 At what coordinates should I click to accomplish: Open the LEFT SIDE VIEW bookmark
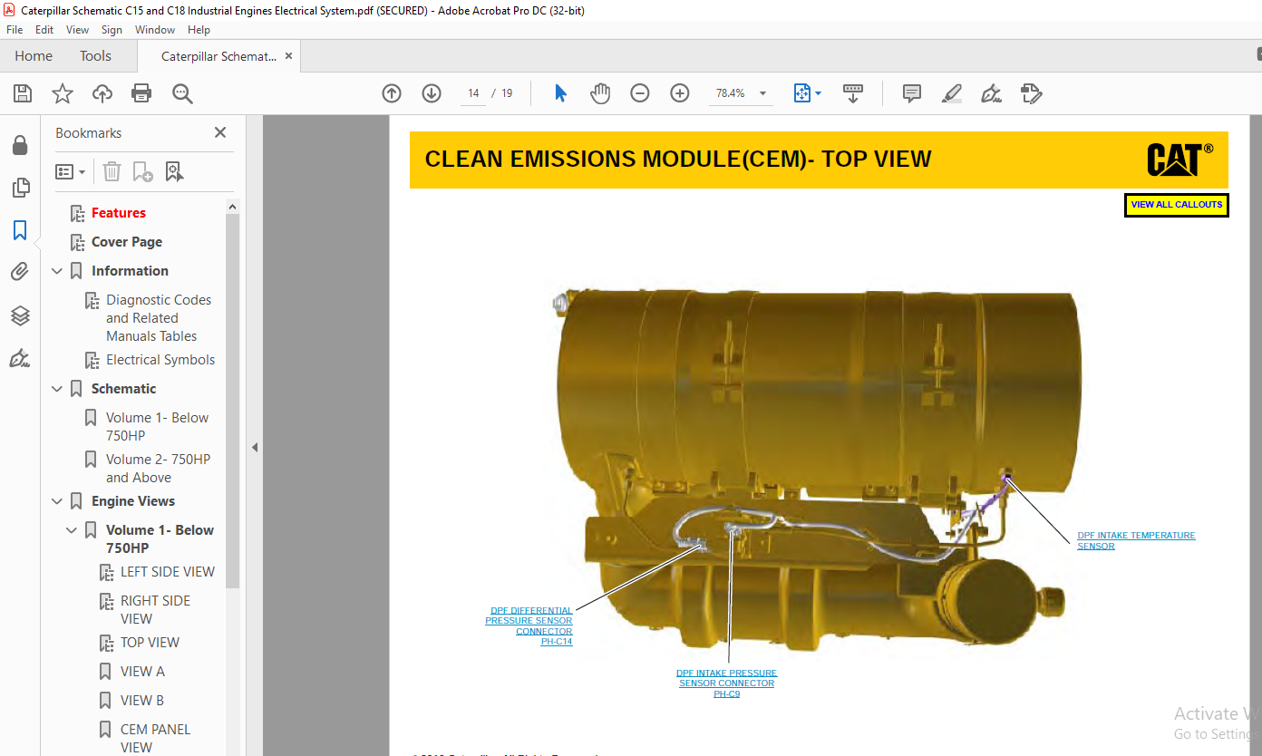(168, 572)
